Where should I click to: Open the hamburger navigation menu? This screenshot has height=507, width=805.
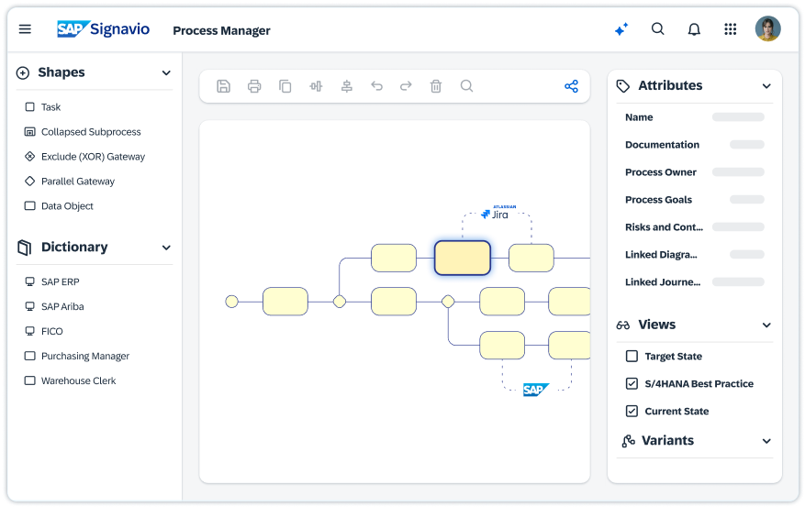[x=25, y=29]
